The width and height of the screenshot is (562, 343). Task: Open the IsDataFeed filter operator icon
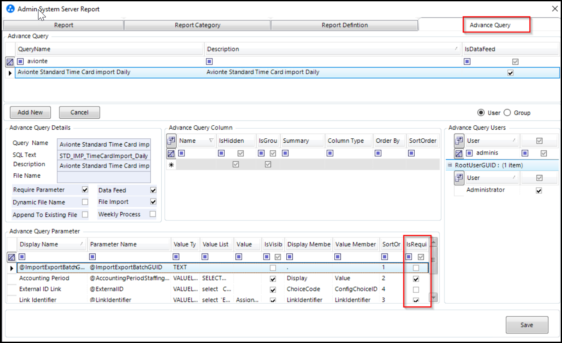coord(467,62)
